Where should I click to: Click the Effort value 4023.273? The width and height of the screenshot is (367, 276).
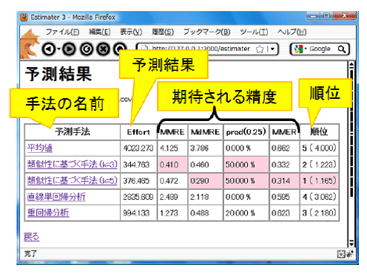[x=138, y=148]
